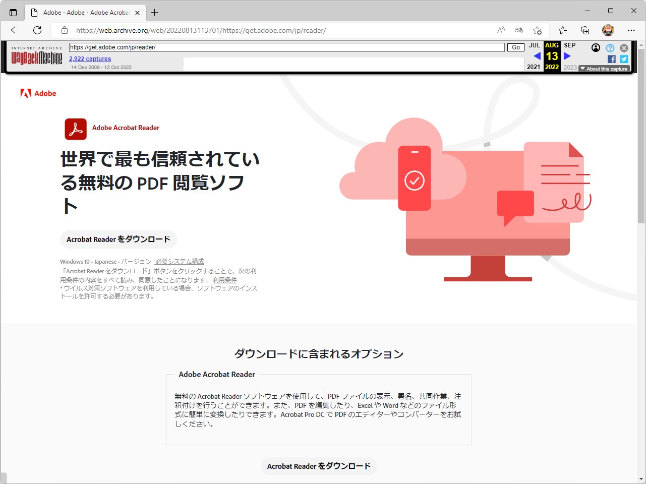Click the Adobe Acrobat Reader PDF icon

point(75,129)
